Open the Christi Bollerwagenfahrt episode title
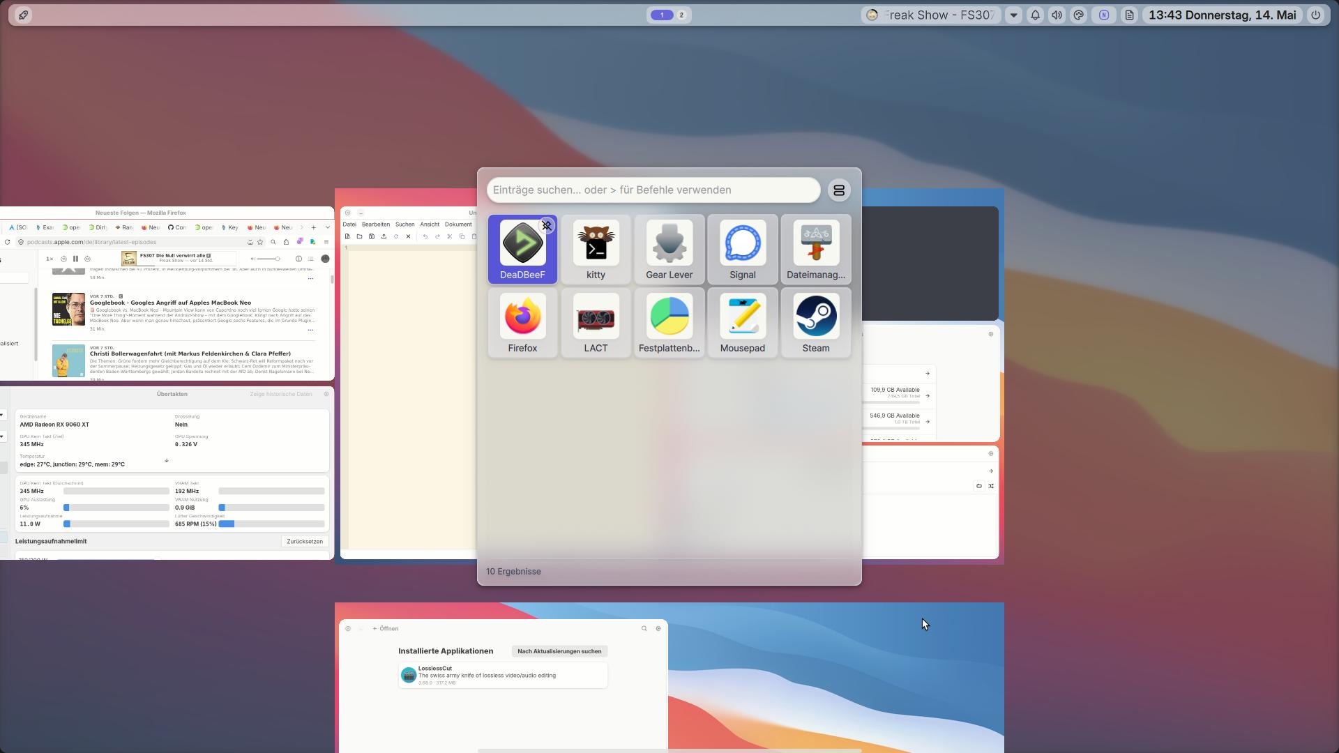 point(190,353)
